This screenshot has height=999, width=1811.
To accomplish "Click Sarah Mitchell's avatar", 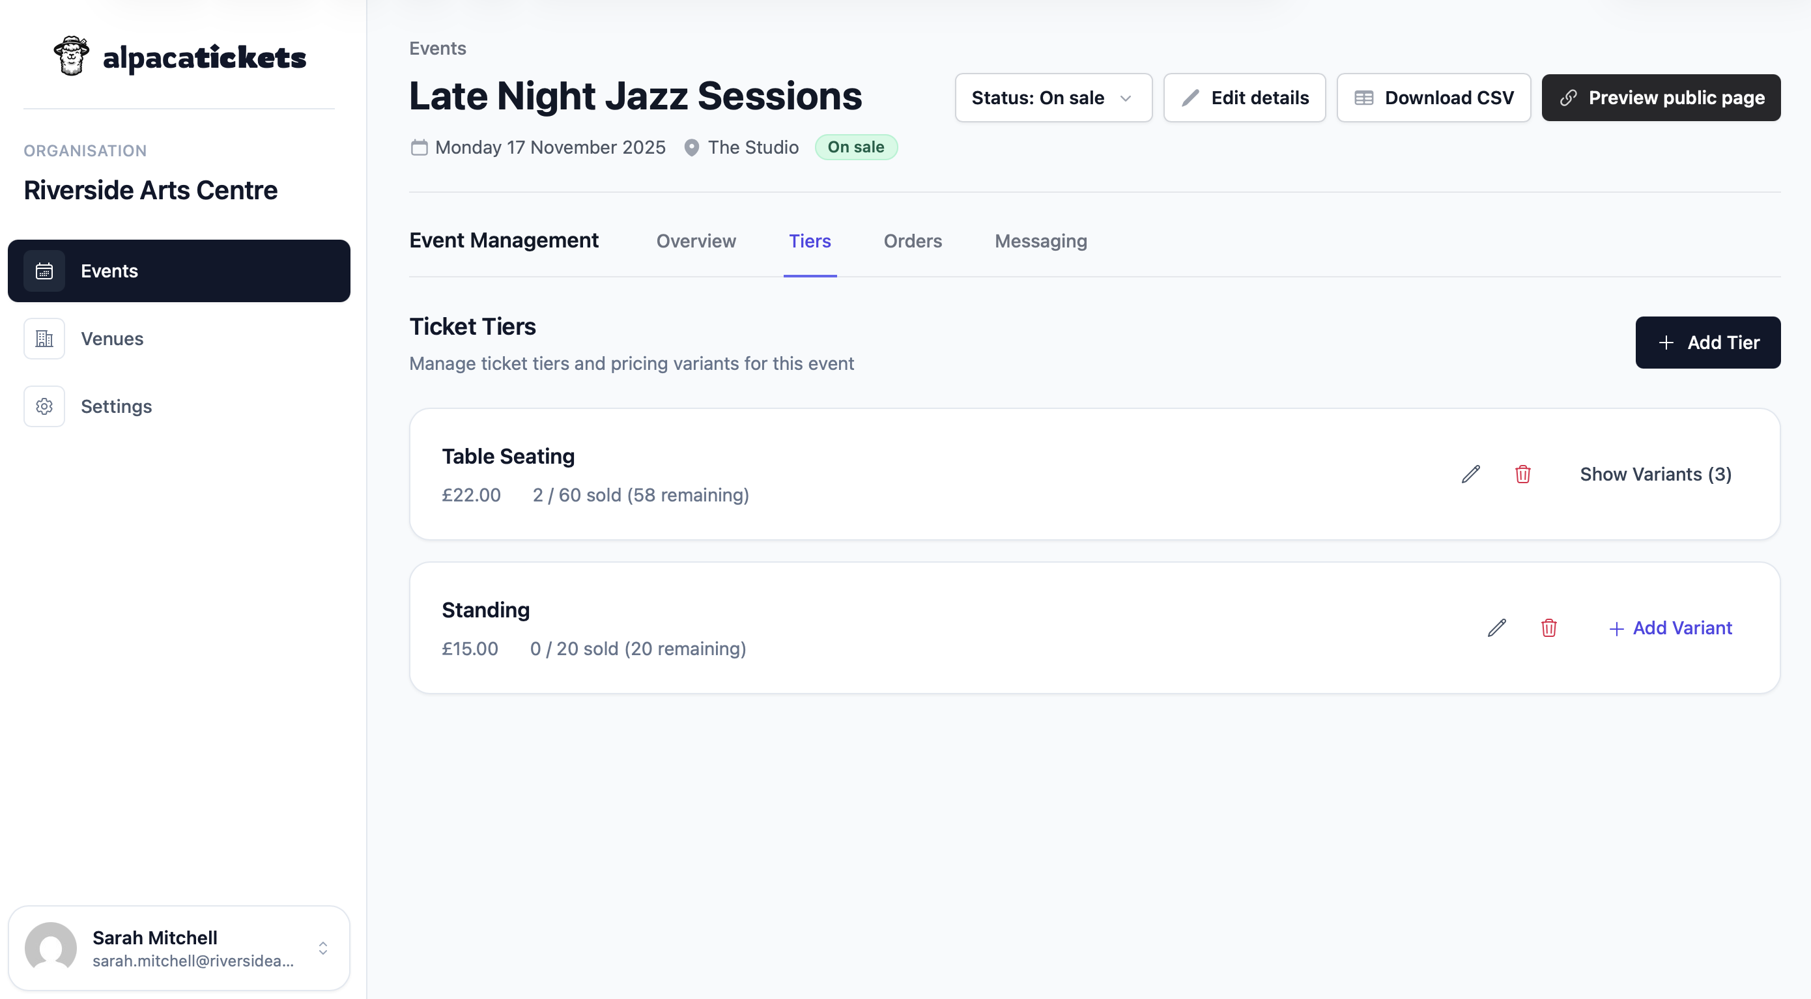I will click(x=50, y=948).
